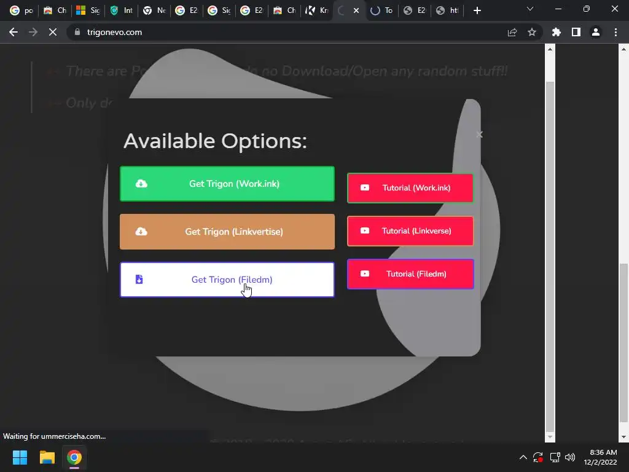Image resolution: width=629 pixels, height=472 pixels.
Task: Share this page icon in address bar
Action: coord(512,32)
